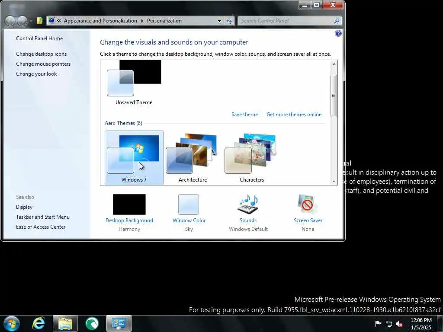Screen dimensions: 443x332
Task: Click the Windows Start orb
Action: click(12, 323)
